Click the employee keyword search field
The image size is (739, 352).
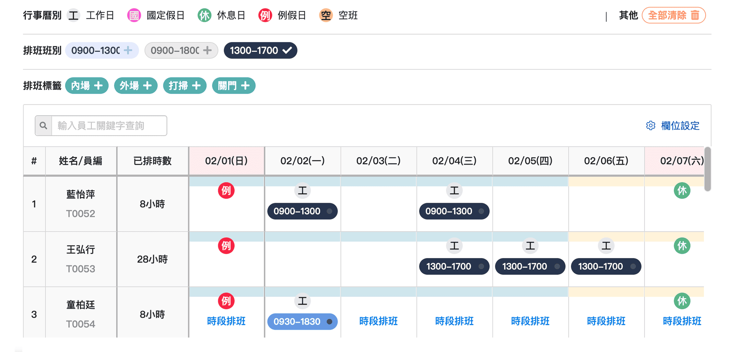tap(109, 126)
